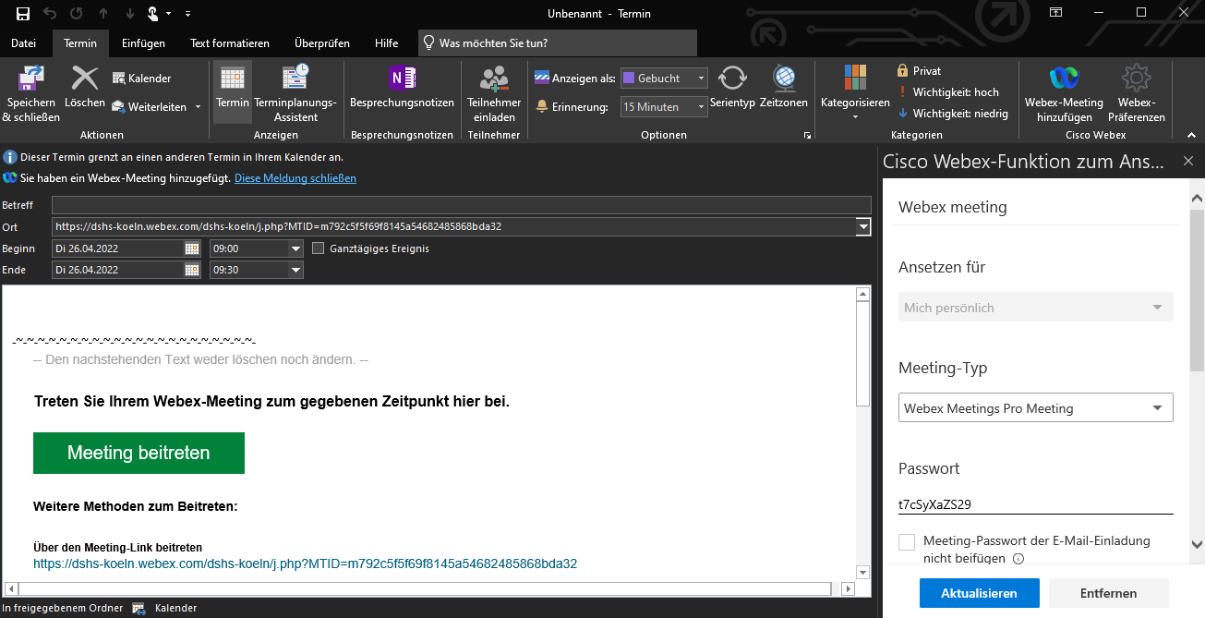
Task: Close the Cisco Webex side panel
Action: coord(1188,161)
